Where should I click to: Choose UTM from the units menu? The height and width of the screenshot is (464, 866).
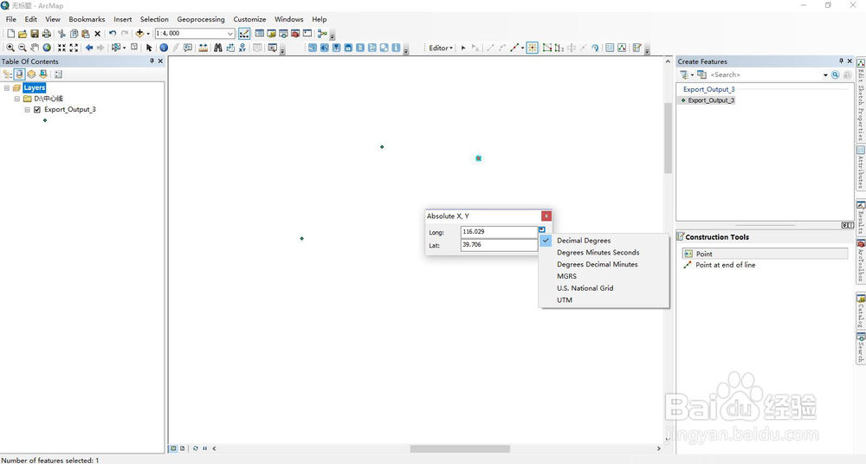565,300
